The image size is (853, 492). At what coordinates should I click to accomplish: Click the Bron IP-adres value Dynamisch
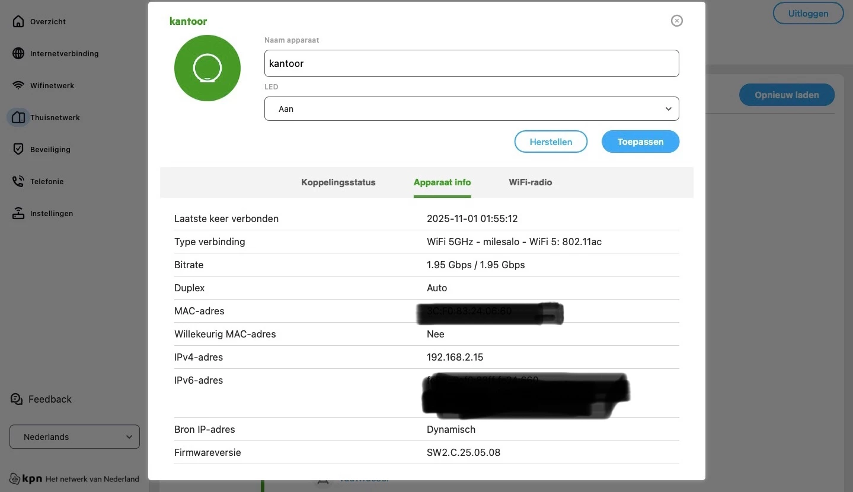[451, 429]
